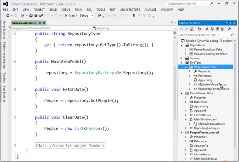Open the Server Explorer side tab
The height and width of the screenshot is (162, 239).
click(x=4, y=30)
